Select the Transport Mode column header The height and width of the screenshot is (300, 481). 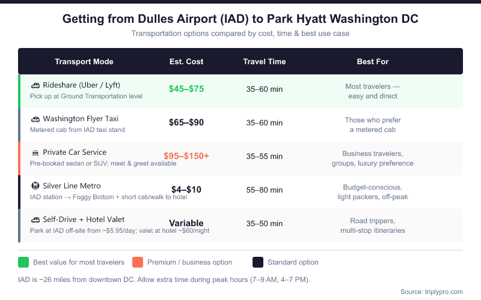(84, 62)
